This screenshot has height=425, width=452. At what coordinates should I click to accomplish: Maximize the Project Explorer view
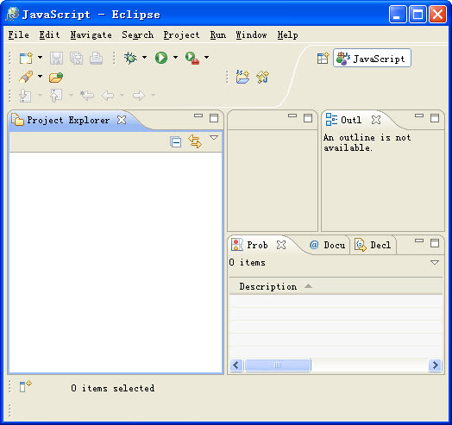pyautogui.click(x=214, y=118)
